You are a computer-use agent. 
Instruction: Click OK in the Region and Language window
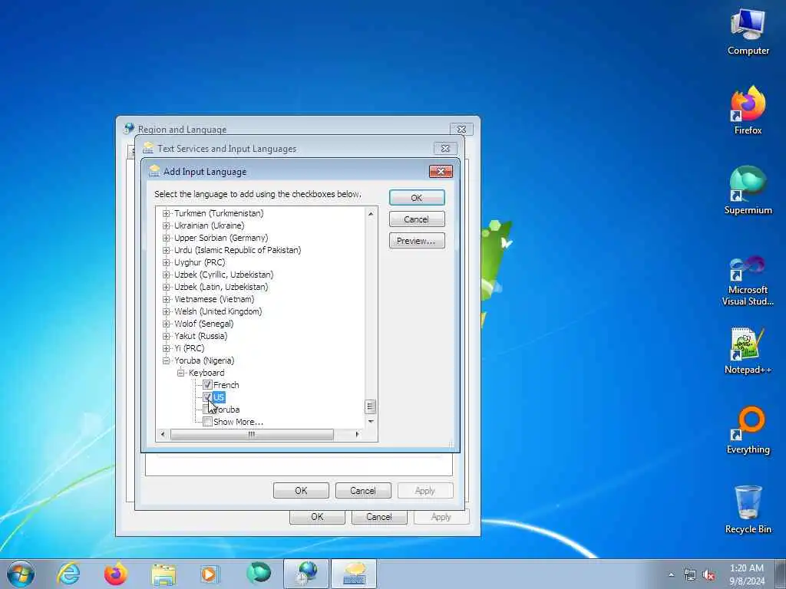(317, 517)
